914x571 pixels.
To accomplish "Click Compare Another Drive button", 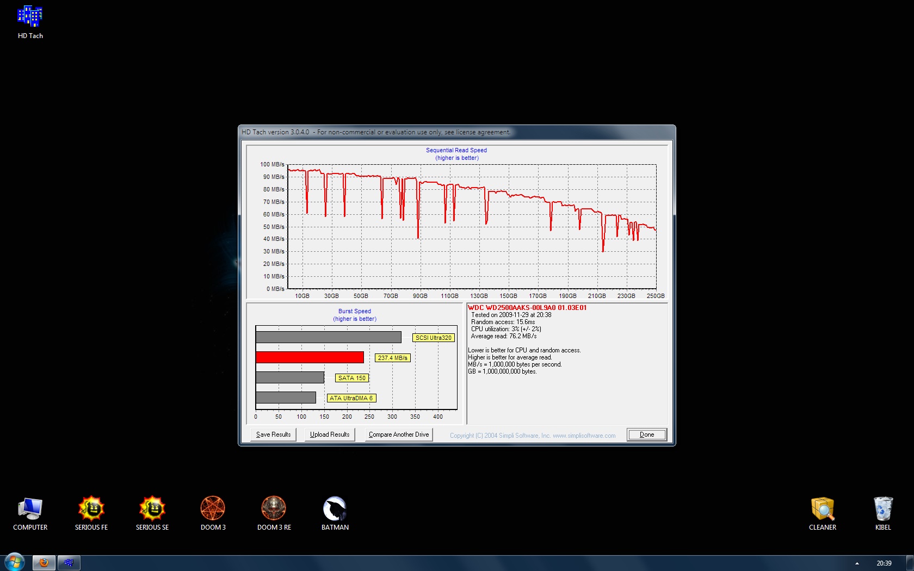I will [399, 435].
